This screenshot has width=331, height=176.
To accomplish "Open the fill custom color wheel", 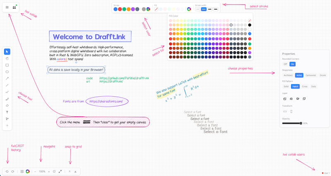I will (x=189, y=9).
